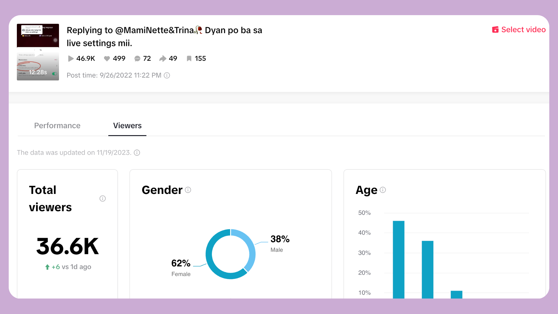Click the bookmark saves icon

click(x=189, y=59)
